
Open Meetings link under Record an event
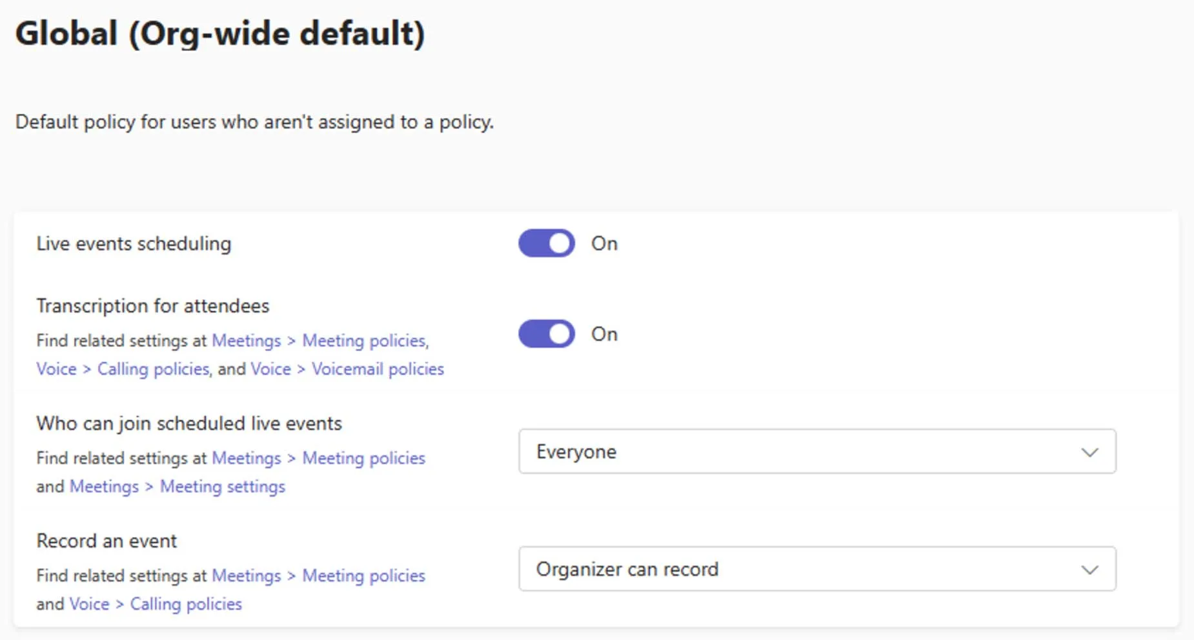pos(247,575)
